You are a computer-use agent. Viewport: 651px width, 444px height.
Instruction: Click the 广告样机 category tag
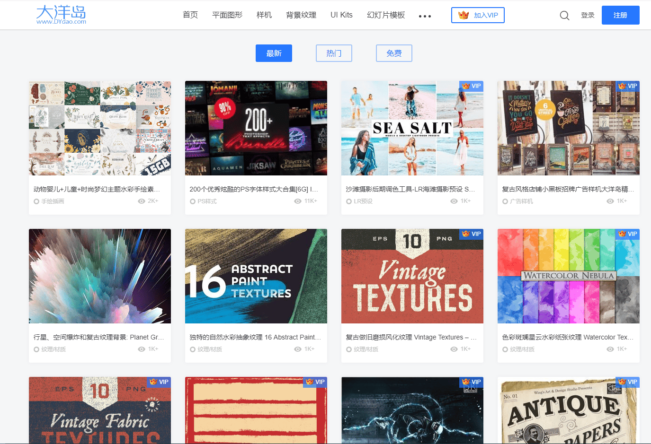point(521,201)
